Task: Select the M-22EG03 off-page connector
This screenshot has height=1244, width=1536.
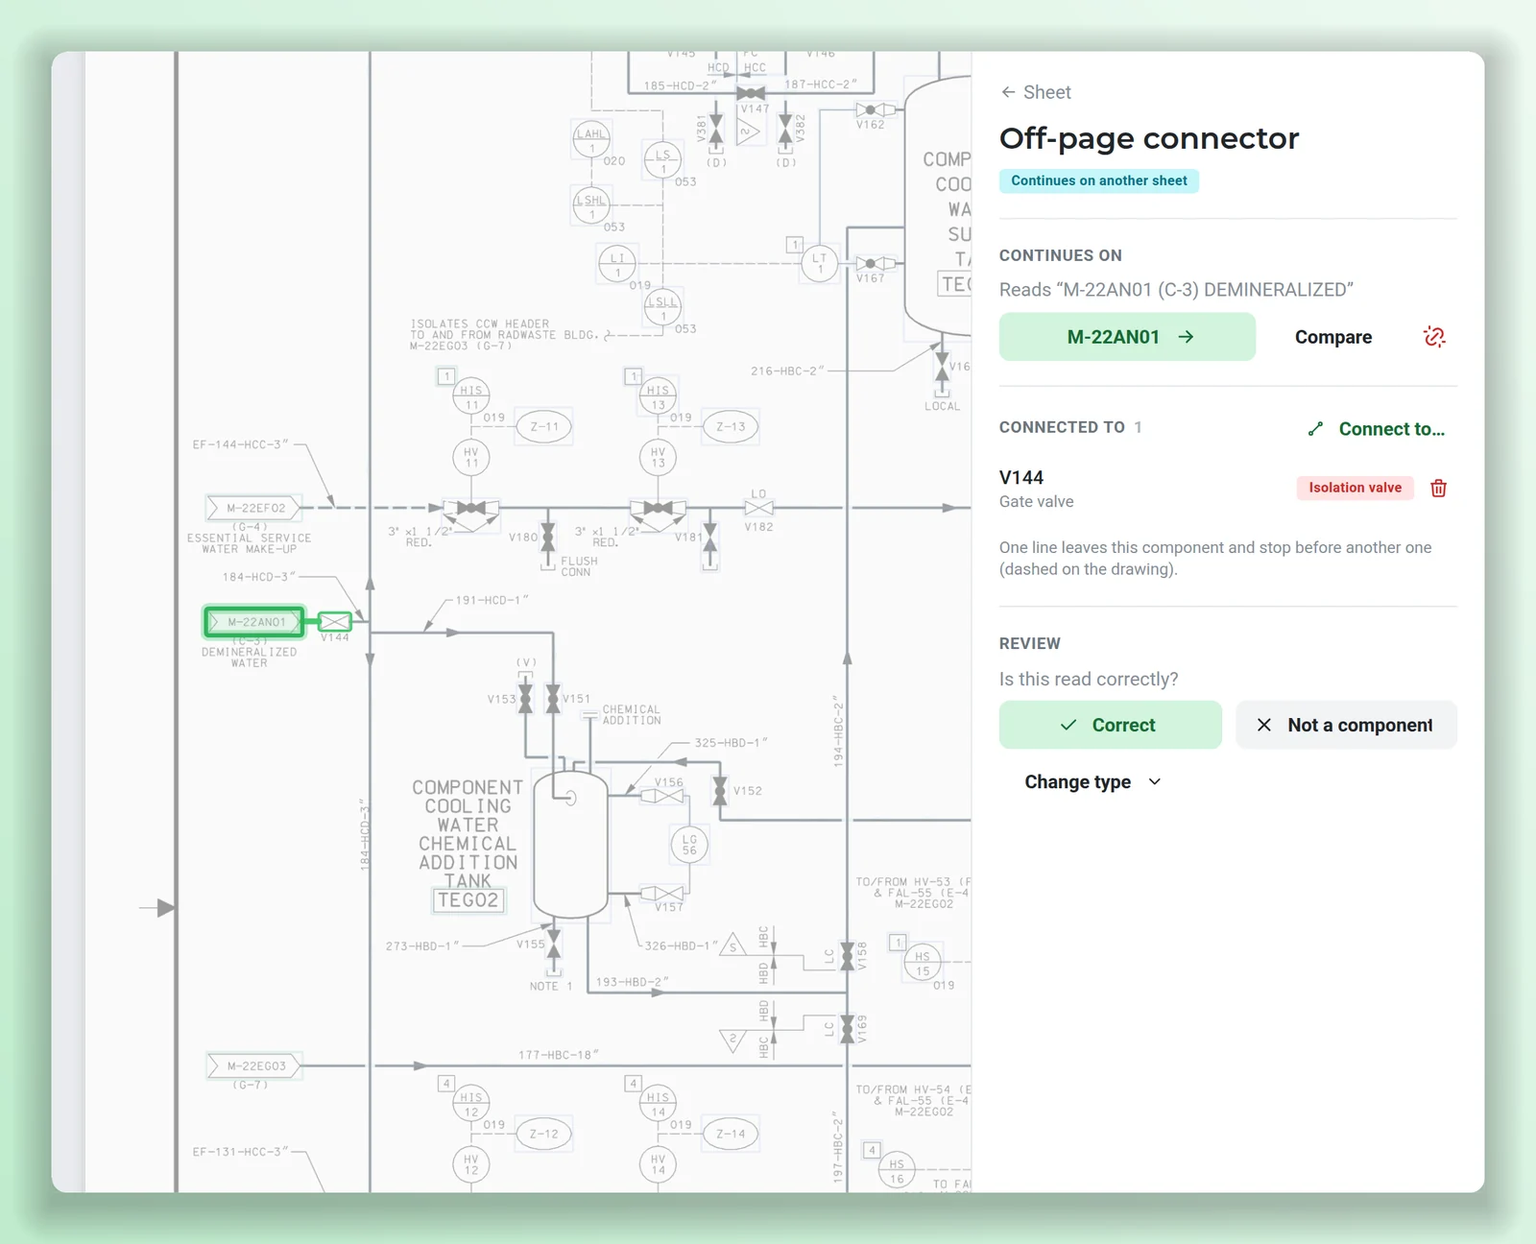Action: pyautogui.click(x=254, y=1065)
